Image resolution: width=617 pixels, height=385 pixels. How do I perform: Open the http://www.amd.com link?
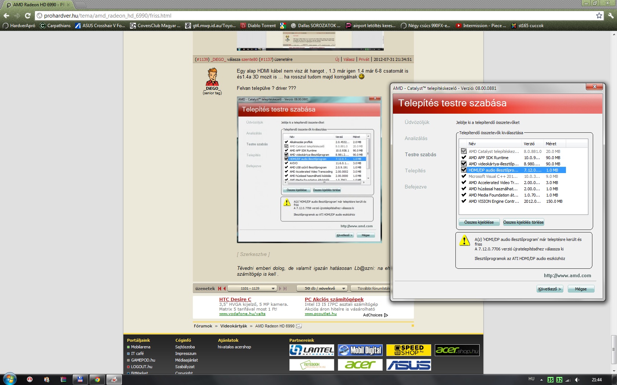click(x=567, y=276)
